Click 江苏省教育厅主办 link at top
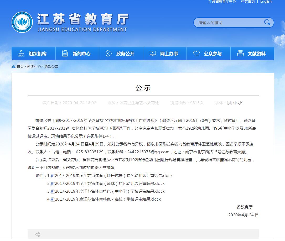 pos(222,2)
